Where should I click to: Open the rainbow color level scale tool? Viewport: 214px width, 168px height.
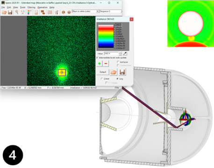point(29,12)
